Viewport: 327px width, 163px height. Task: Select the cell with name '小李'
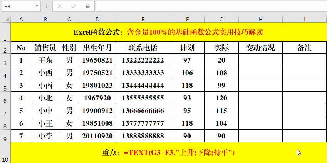45,136
